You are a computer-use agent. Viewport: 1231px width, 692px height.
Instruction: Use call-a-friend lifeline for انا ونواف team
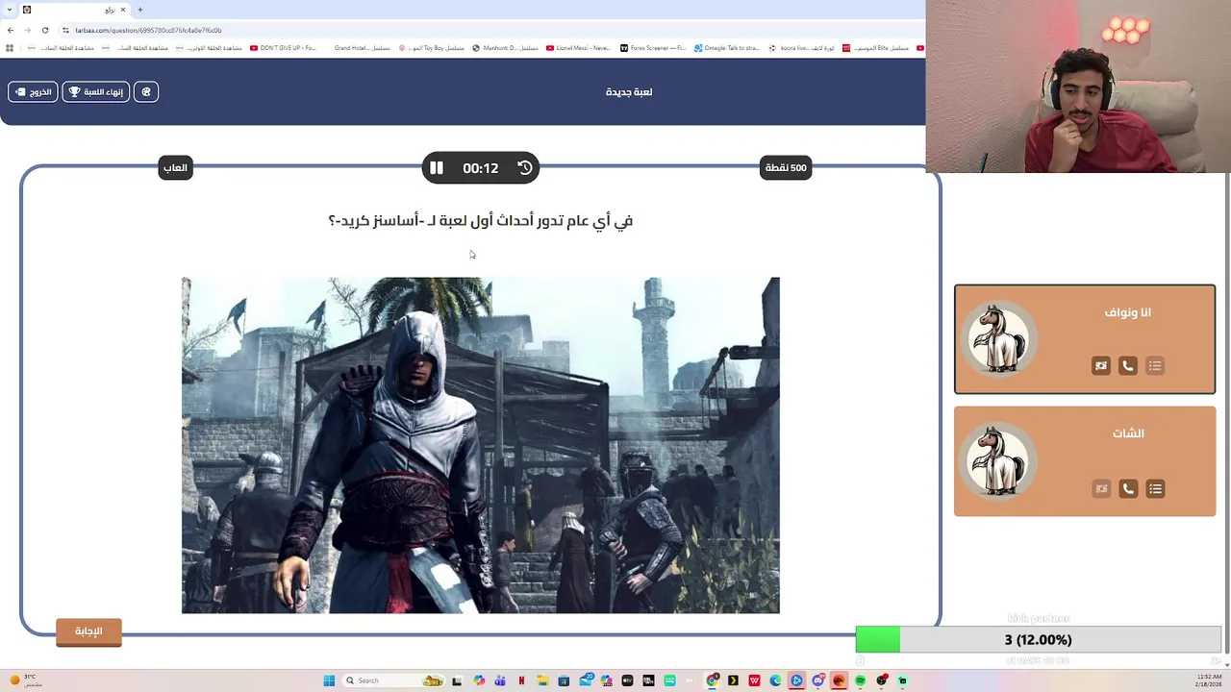click(1128, 366)
